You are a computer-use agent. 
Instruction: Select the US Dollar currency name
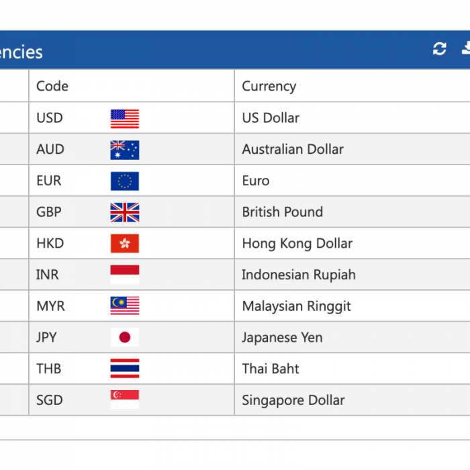click(x=271, y=117)
